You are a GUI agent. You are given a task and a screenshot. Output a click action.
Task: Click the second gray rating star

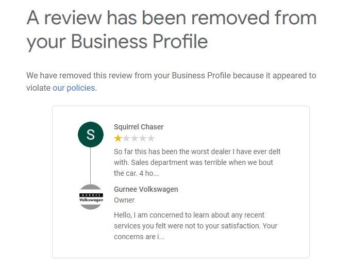coord(126,138)
